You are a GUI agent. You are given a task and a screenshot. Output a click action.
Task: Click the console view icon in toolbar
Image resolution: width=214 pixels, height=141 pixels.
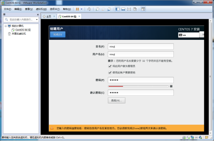tap(143, 9)
